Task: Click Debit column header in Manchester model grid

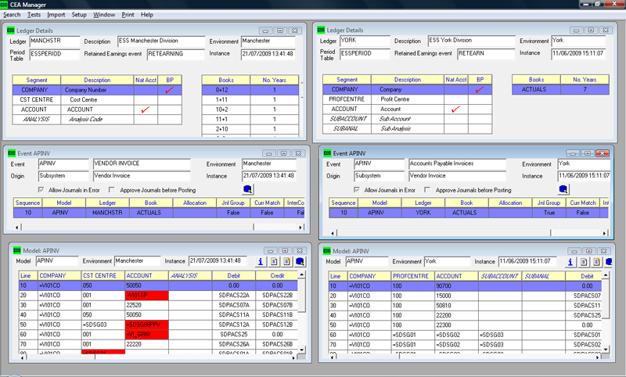Action: point(233,275)
